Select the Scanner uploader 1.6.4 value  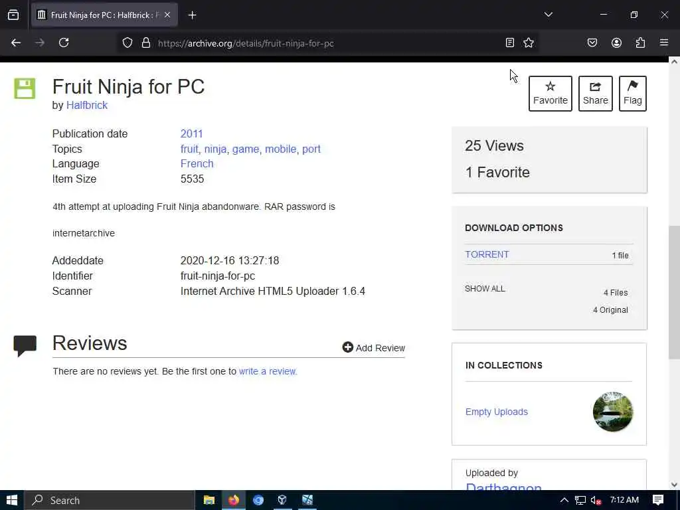[x=273, y=291]
